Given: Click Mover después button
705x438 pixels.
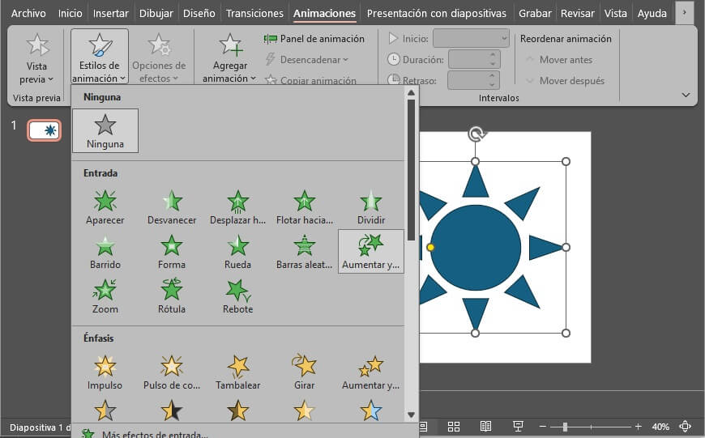Looking at the screenshot, I should [x=565, y=81].
